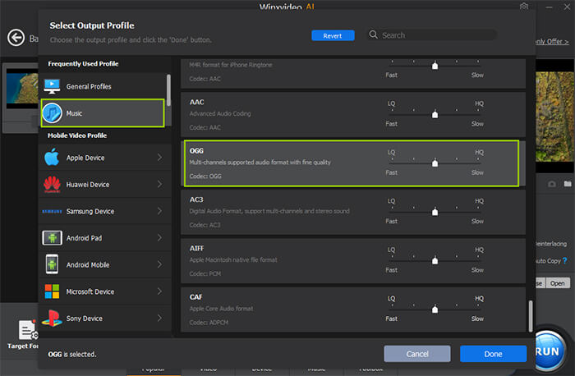Click the Back arrow icon
Image resolution: width=575 pixels, height=376 pixels.
click(x=16, y=38)
